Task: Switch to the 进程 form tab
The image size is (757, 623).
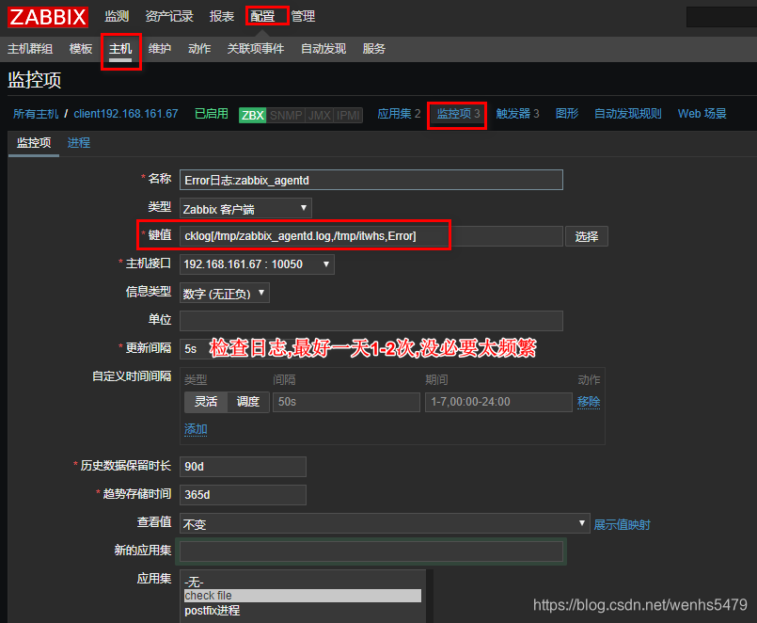Action: [79, 143]
